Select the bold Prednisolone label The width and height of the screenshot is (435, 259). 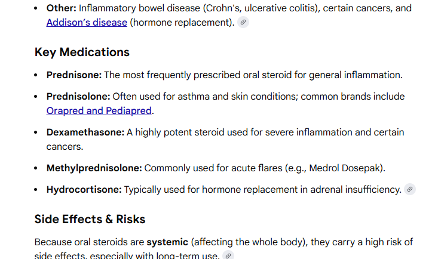78,97
